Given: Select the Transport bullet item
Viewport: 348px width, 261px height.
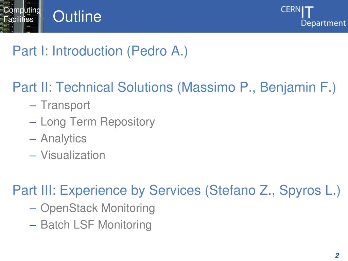Looking at the screenshot, I should [65, 105].
